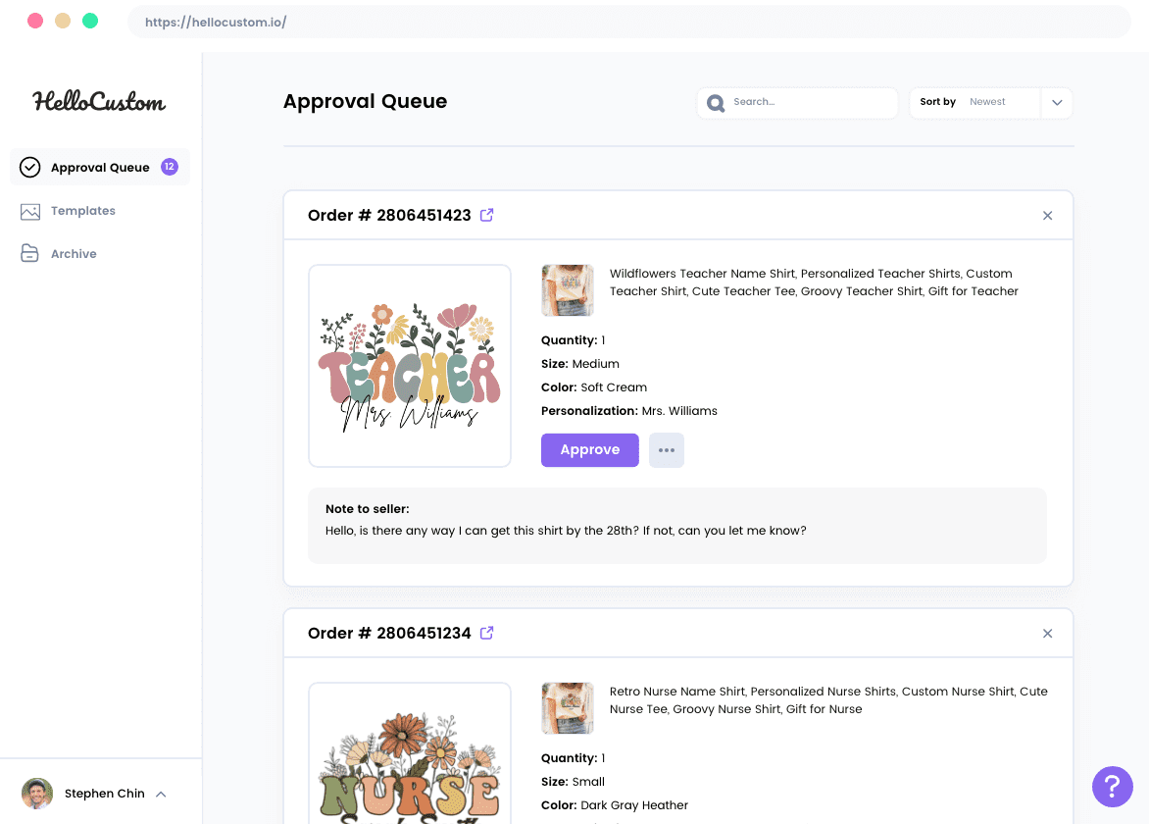1149x824 pixels.
Task: View the Nurse shirt product thumbnail
Action: (568, 708)
